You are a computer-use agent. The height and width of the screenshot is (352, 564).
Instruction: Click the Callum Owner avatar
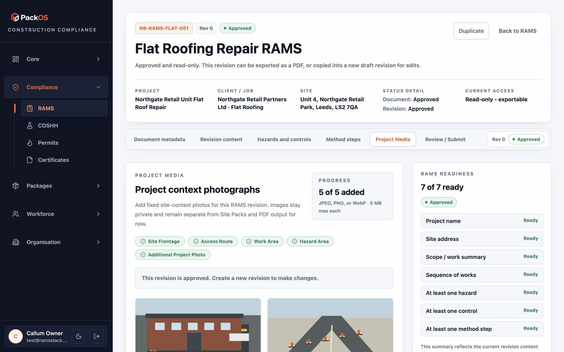[x=16, y=336]
